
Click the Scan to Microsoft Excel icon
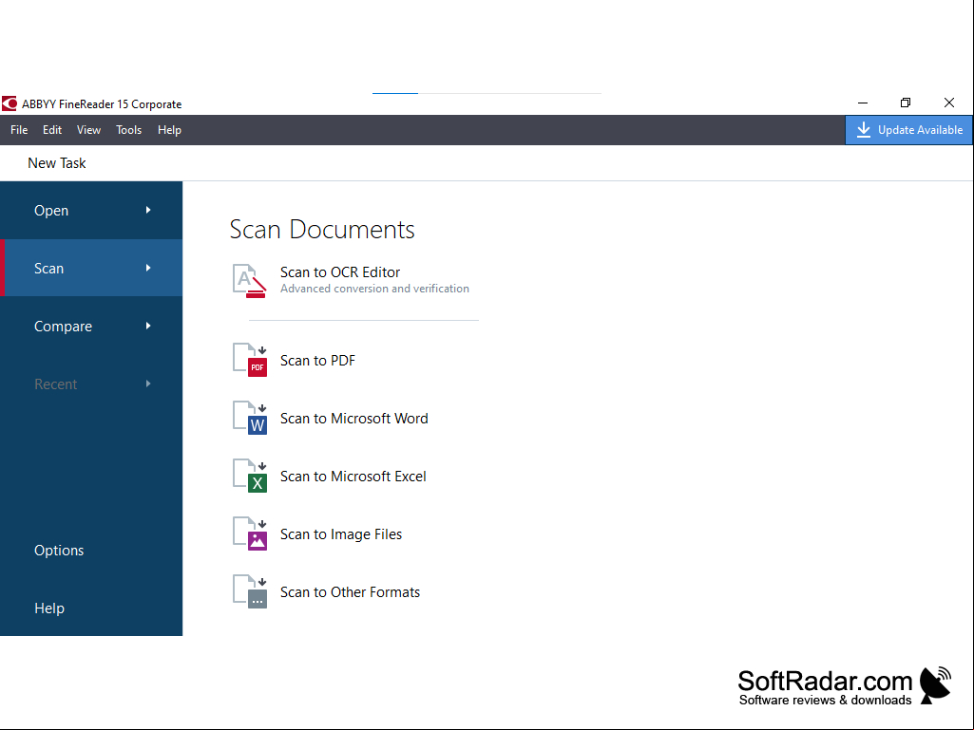click(250, 476)
